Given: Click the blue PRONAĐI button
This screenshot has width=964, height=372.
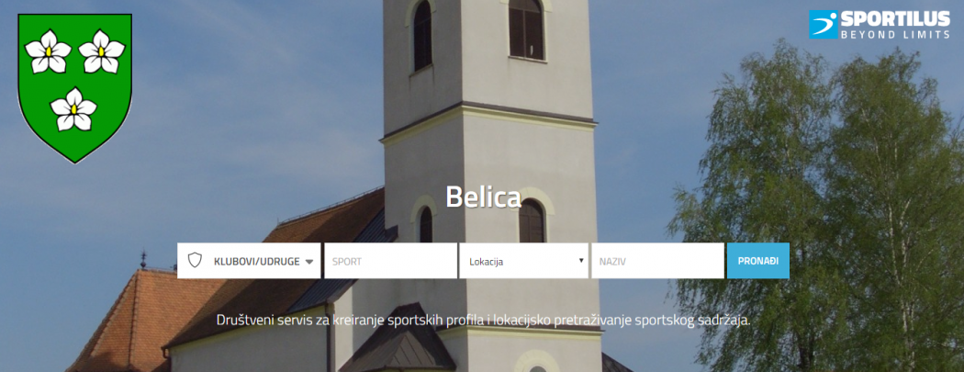Looking at the screenshot, I should coord(758,261).
